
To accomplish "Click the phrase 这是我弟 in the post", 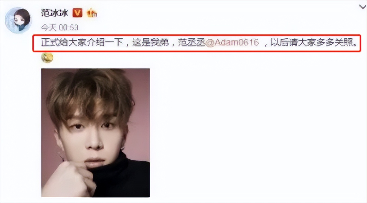I will click(150, 43).
